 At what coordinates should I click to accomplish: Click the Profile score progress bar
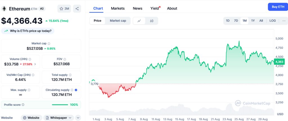[60, 105]
